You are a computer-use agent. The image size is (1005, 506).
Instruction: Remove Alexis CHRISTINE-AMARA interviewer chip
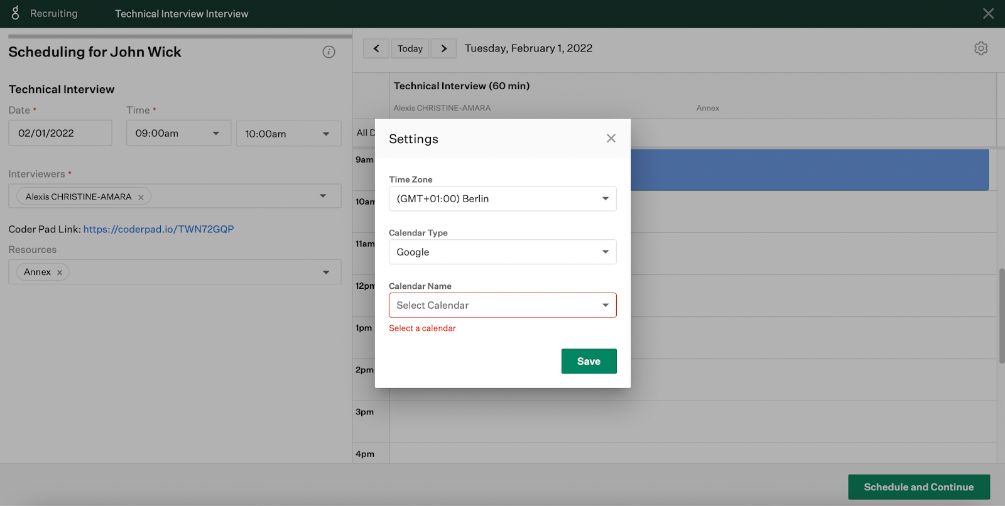141,197
